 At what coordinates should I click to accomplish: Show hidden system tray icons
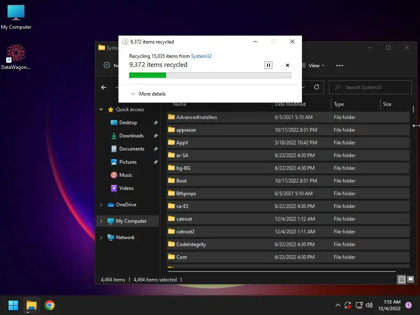(338, 305)
